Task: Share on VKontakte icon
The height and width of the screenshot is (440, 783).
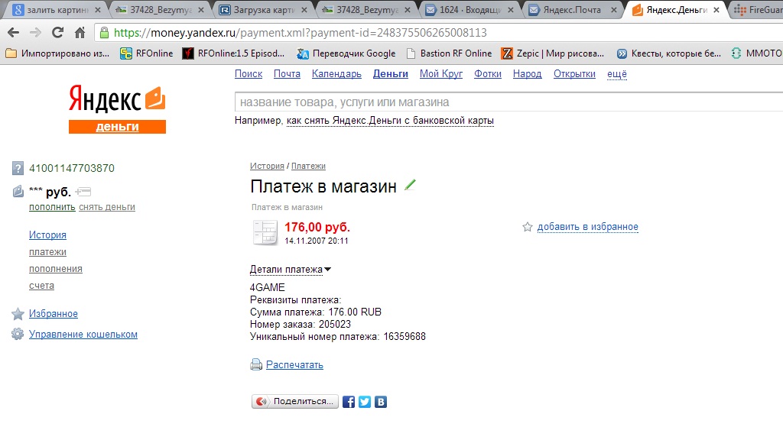Action: (381, 402)
